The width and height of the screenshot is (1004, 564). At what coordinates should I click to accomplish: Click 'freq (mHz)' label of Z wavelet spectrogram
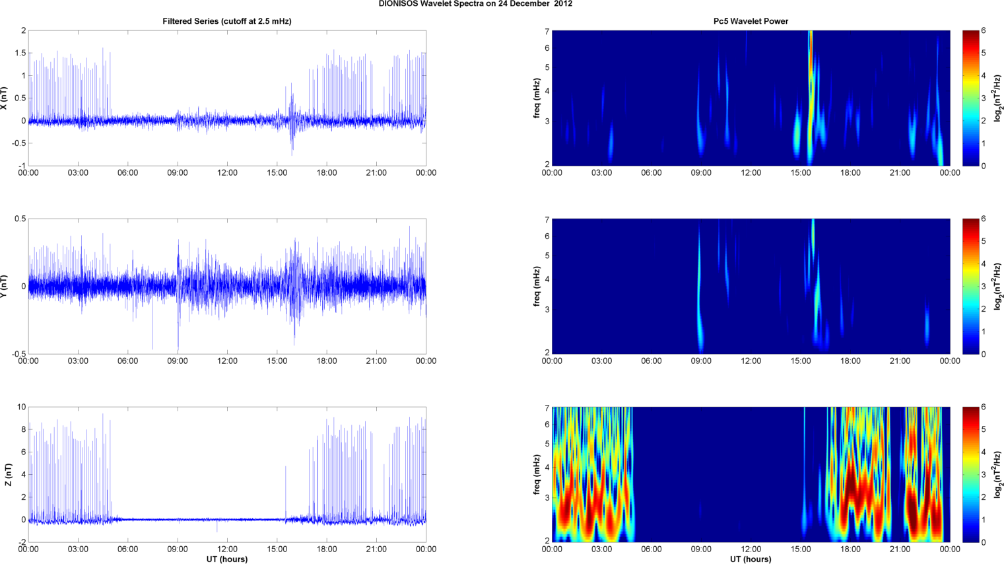537,475
